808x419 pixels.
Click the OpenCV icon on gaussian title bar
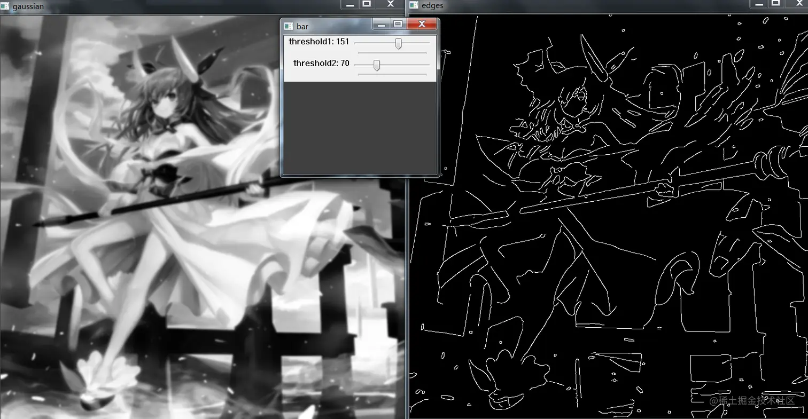(x=5, y=6)
